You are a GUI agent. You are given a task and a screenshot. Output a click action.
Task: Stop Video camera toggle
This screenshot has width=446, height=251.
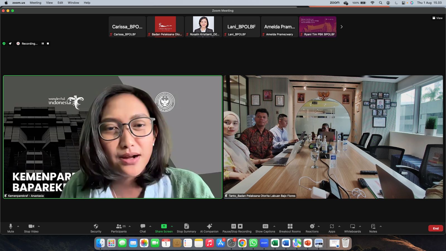point(31,226)
